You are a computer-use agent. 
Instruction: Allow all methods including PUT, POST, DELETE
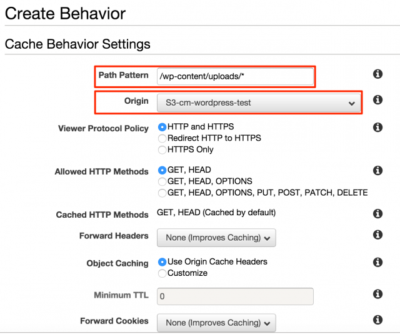(x=162, y=193)
